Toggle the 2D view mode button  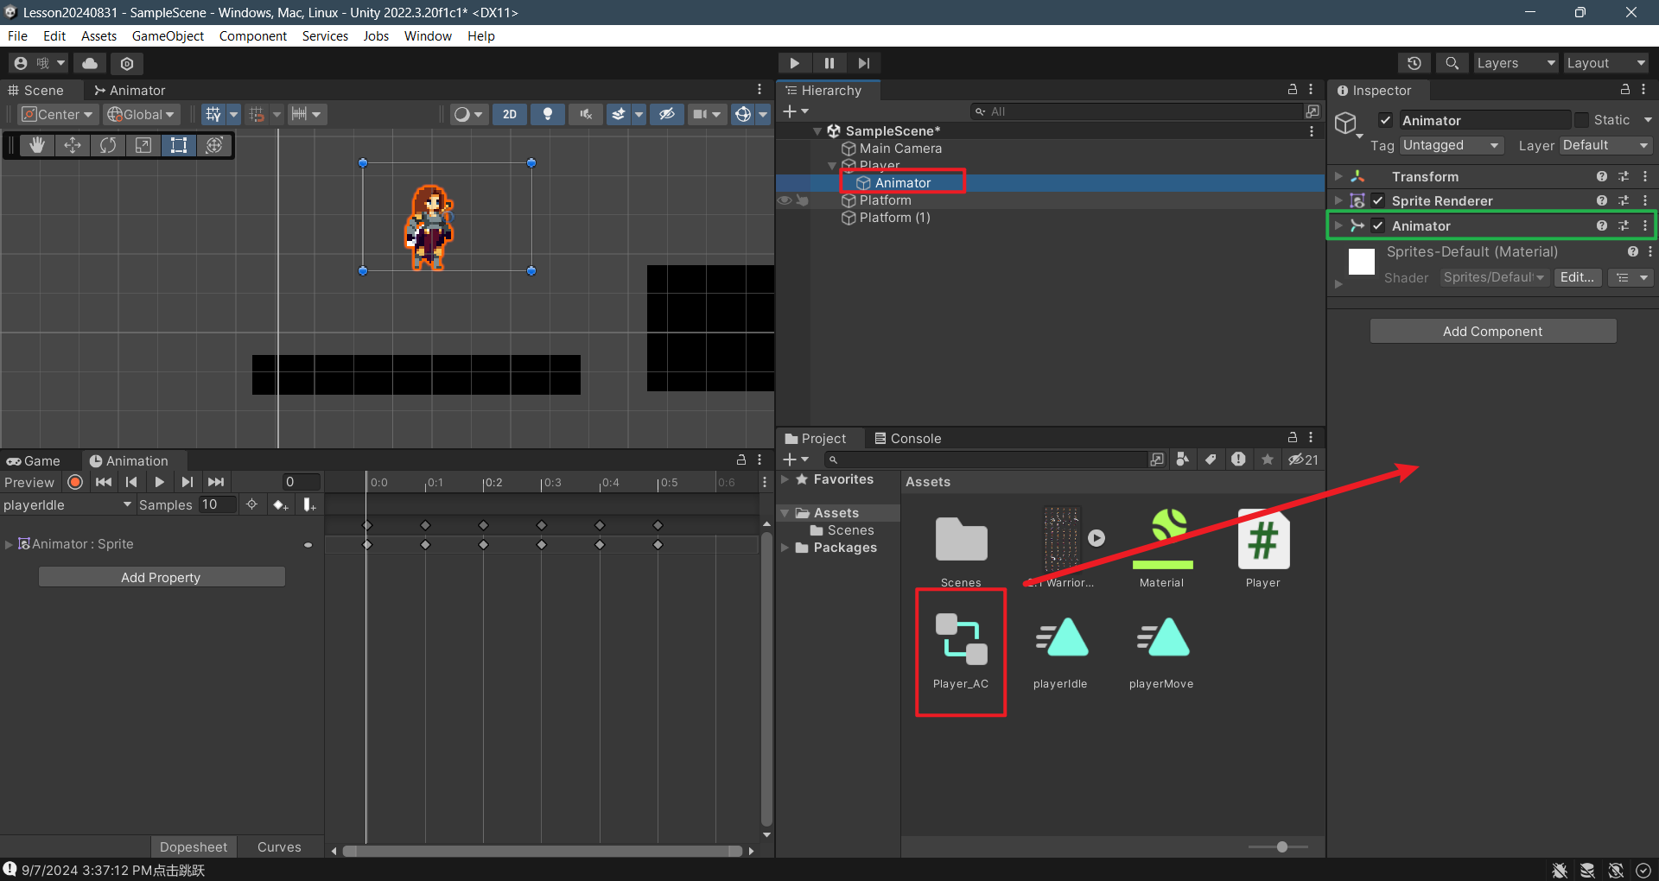(x=510, y=114)
